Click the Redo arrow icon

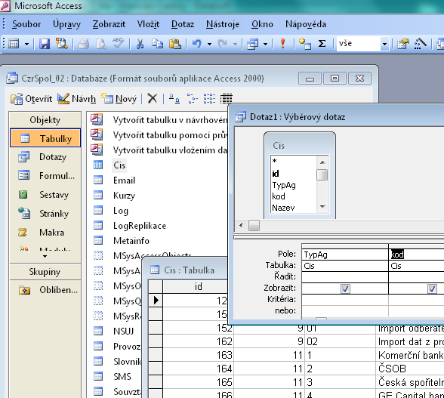pos(223,44)
